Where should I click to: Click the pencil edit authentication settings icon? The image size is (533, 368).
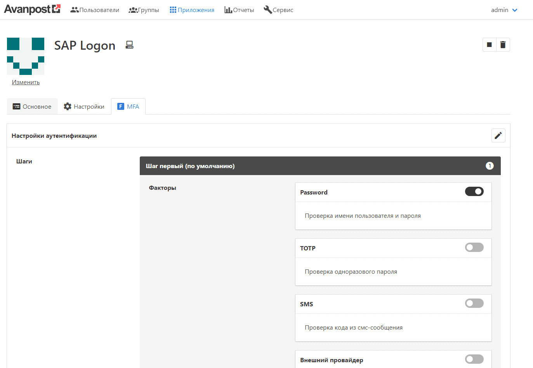click(498, 135)
